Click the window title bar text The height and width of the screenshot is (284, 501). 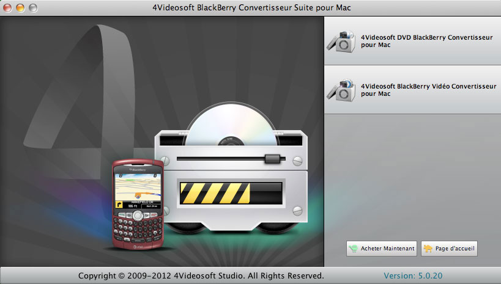point(251,7)
